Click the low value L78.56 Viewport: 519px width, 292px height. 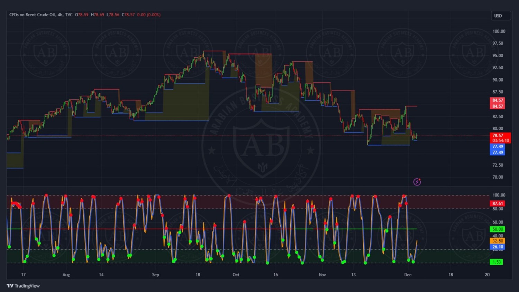click(x=113, y=15)
